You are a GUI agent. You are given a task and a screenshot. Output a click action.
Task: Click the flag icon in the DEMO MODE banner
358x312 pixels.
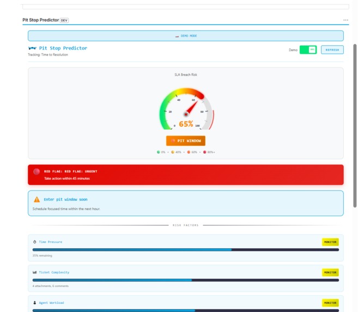pyautogui.click(x=177, y=36)
